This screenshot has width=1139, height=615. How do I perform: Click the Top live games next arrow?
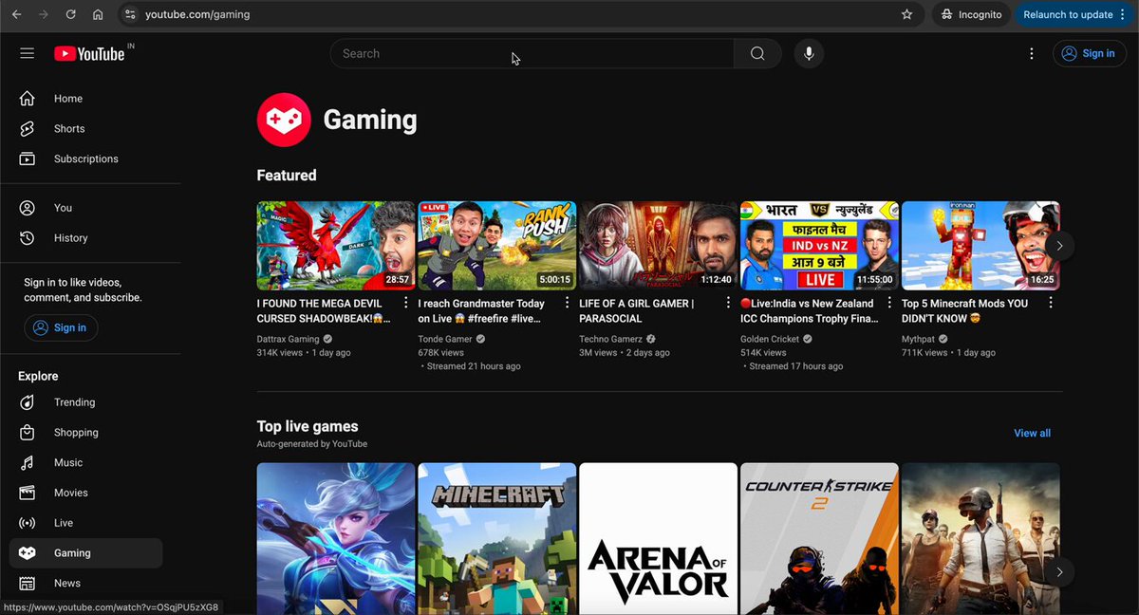1059,572
